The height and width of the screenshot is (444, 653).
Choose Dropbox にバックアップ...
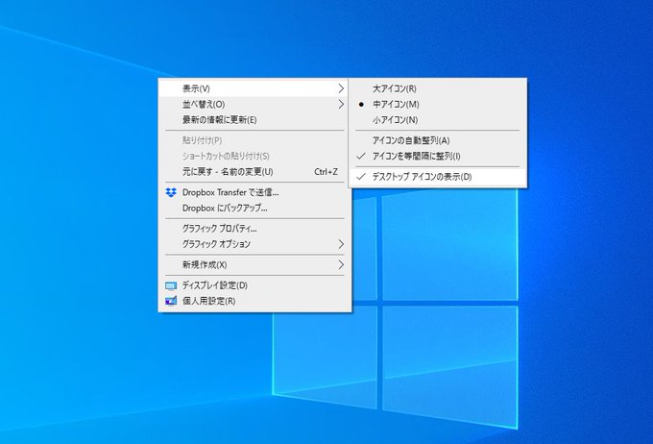pos(254,208)
